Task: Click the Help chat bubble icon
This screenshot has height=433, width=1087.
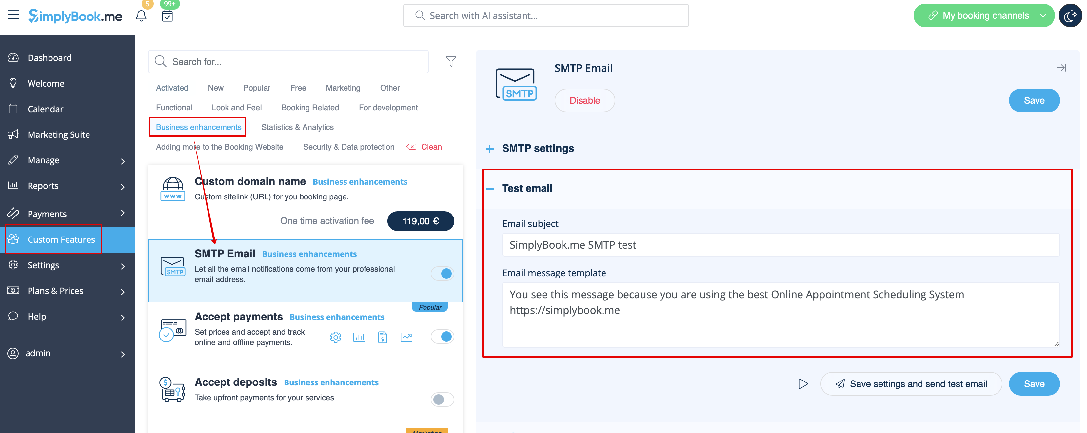Action: [13, 316]
